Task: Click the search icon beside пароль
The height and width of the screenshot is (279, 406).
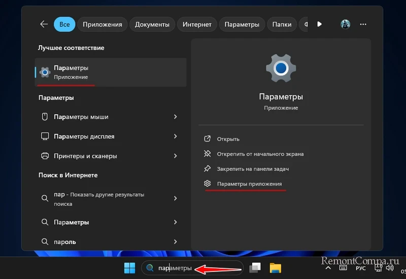Action: point(45,242)
